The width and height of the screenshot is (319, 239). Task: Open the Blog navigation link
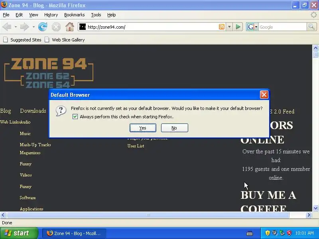point(6,111)
